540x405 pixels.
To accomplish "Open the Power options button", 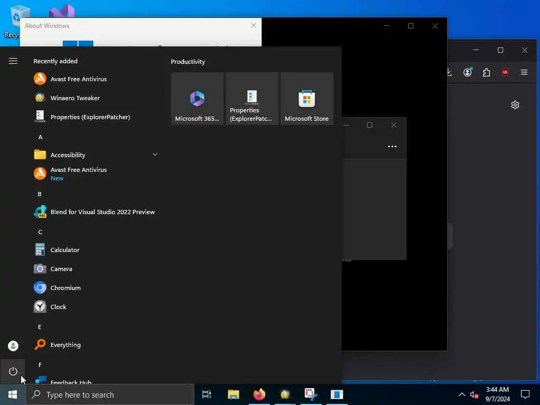I will point(13,371).
